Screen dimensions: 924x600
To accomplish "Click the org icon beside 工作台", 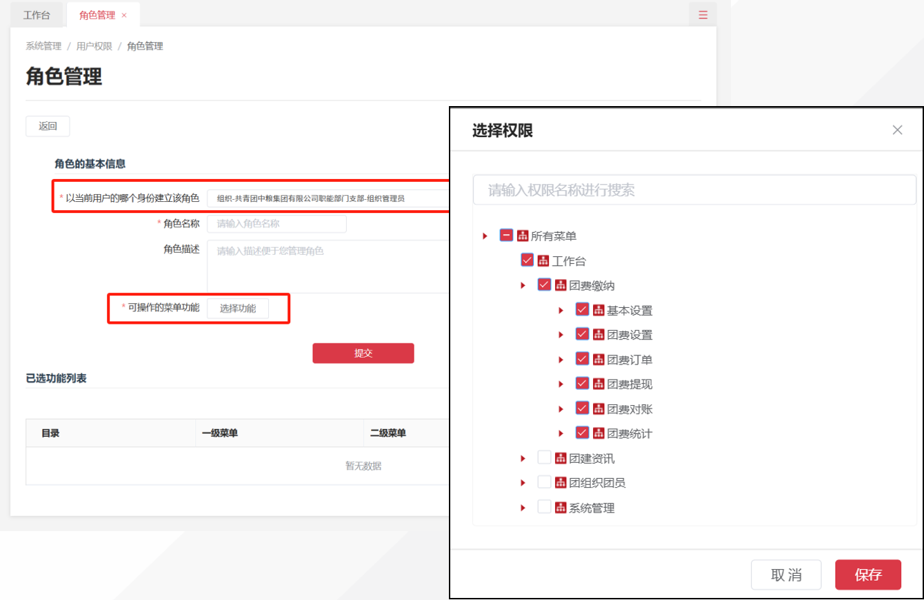I will pos(543,260).
